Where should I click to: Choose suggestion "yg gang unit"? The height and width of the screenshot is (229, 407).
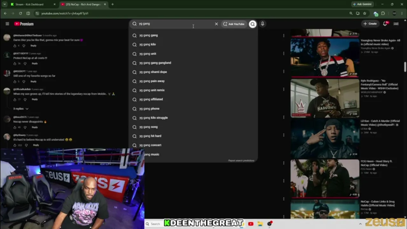(x=193, y=54)
